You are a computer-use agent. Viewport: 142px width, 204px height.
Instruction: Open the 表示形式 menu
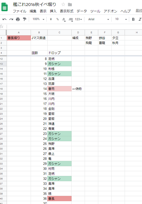(66, 11)
